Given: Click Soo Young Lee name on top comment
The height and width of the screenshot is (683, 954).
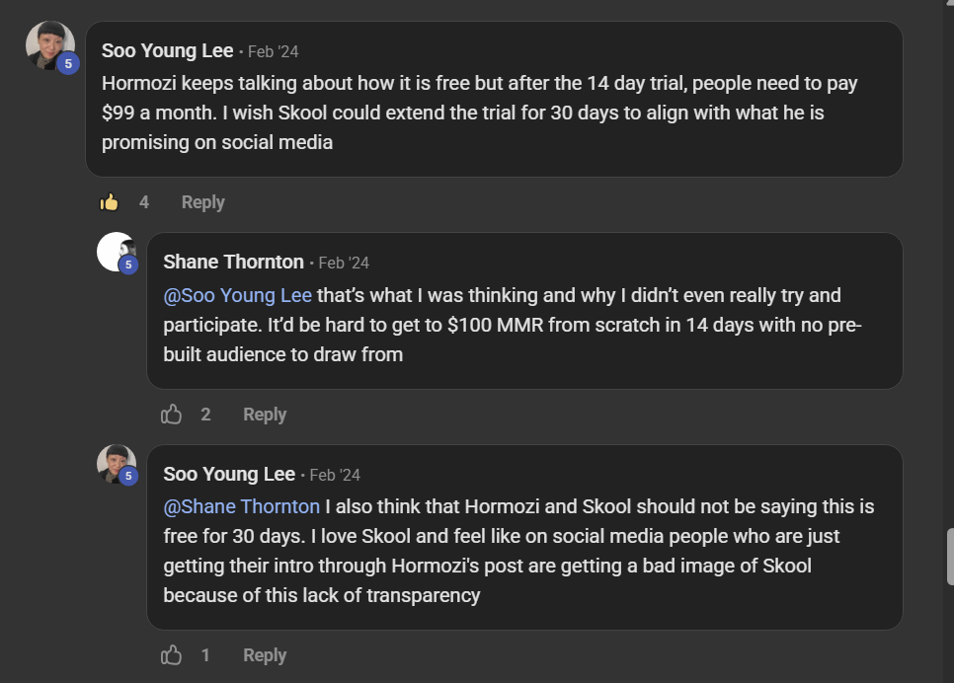Looking at the screenshot, I should [168, 50].
